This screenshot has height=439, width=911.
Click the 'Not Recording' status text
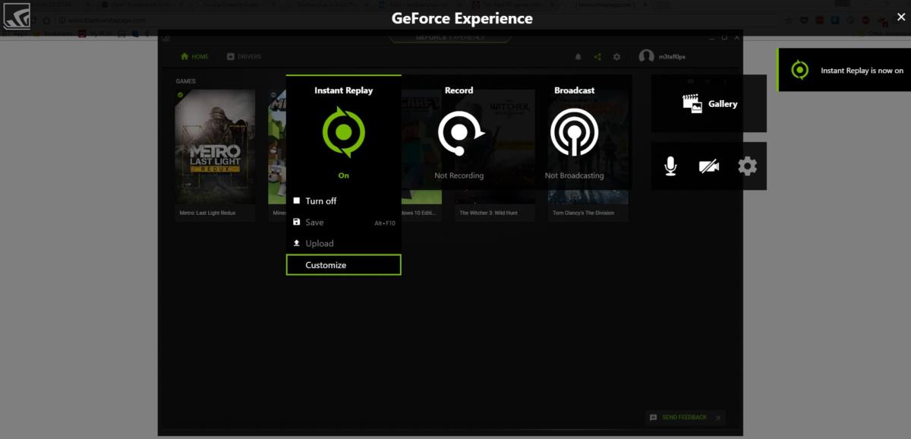(459, 175)
